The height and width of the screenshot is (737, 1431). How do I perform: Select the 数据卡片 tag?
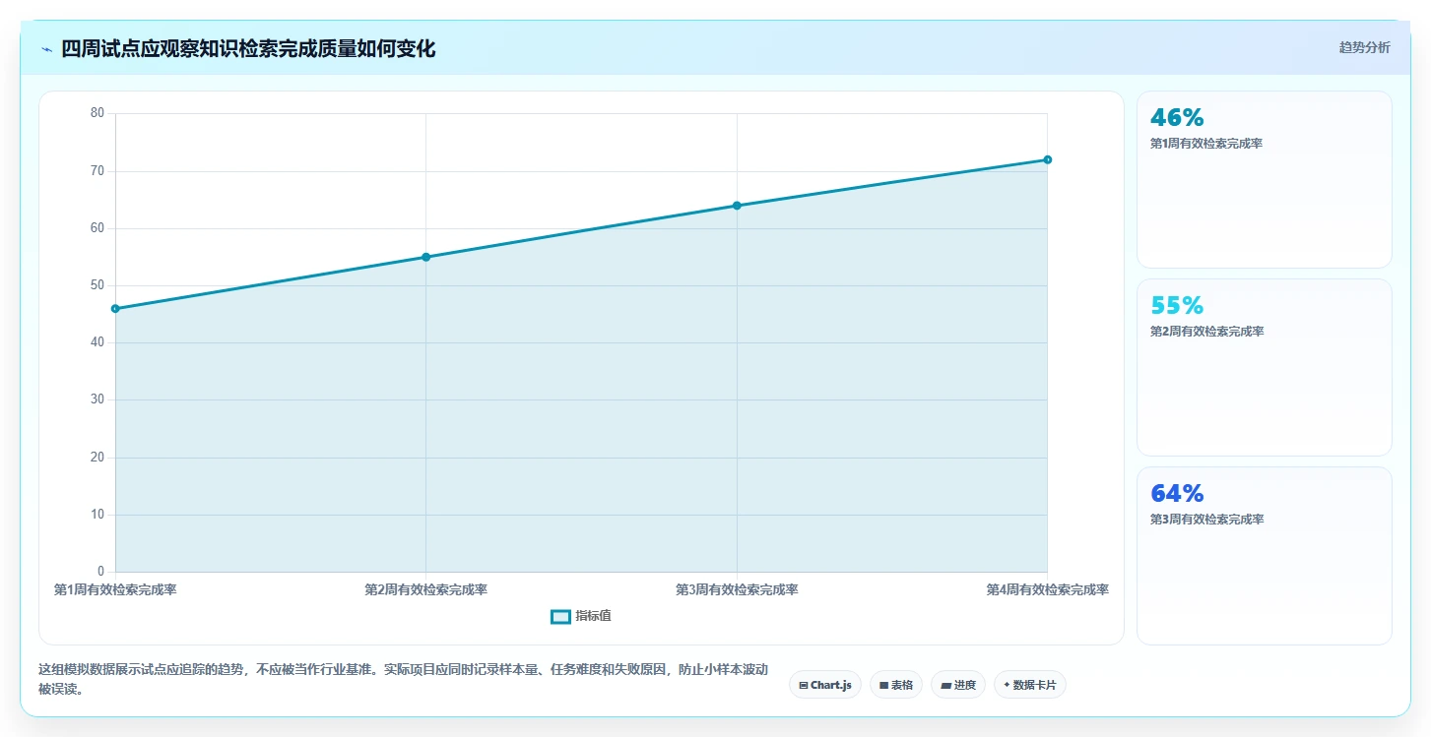click(1030, 685)
